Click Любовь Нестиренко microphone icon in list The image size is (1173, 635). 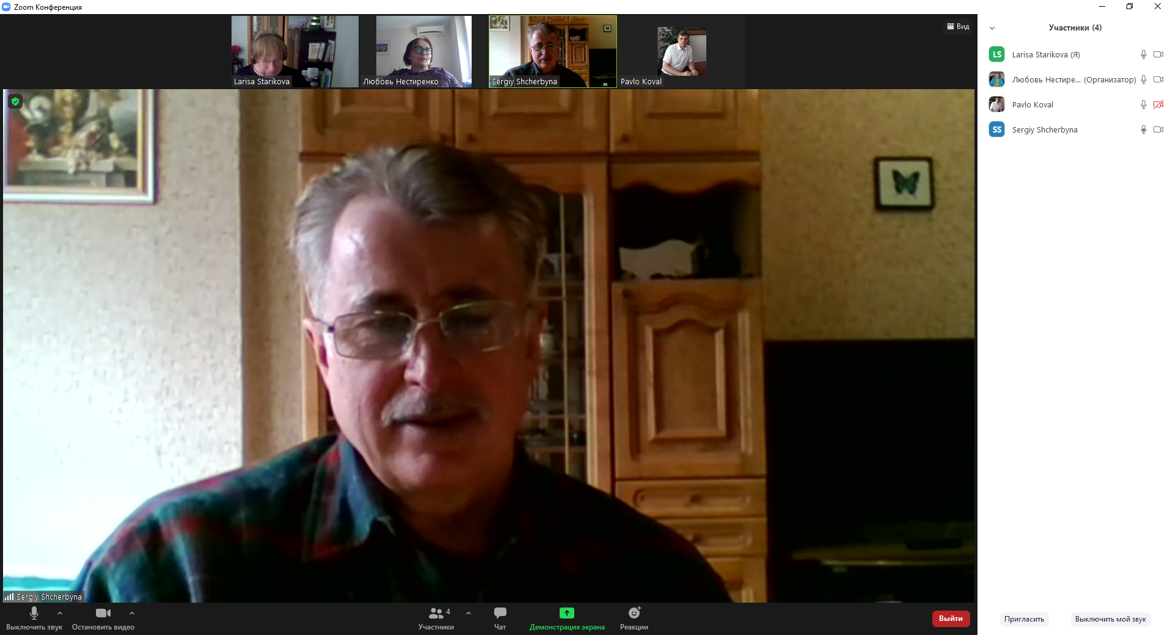[1143, 79]
